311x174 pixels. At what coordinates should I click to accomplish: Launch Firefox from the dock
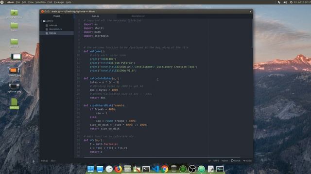(118, 169)
